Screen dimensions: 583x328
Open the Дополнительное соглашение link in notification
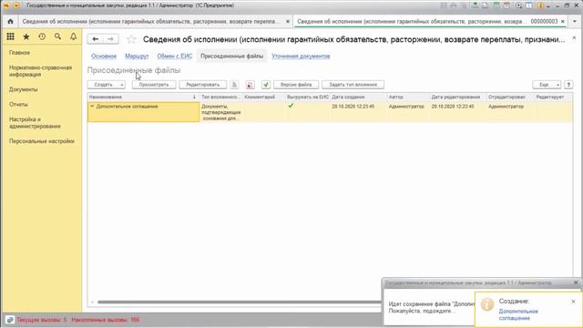(x=518, y=314)
